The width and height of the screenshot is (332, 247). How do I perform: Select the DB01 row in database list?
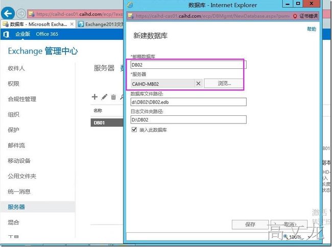coord(107,122)
